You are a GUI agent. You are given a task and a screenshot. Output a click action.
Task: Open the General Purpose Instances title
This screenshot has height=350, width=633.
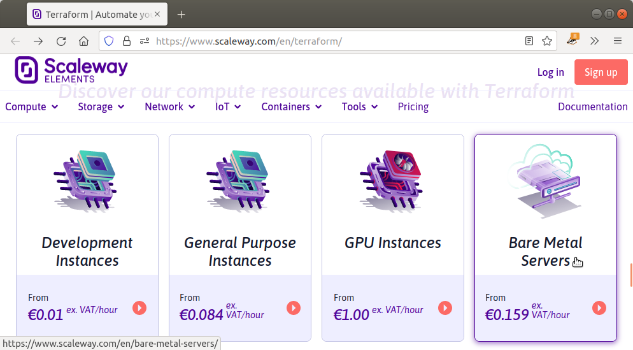pyautogui.click(x=240, y=251)
